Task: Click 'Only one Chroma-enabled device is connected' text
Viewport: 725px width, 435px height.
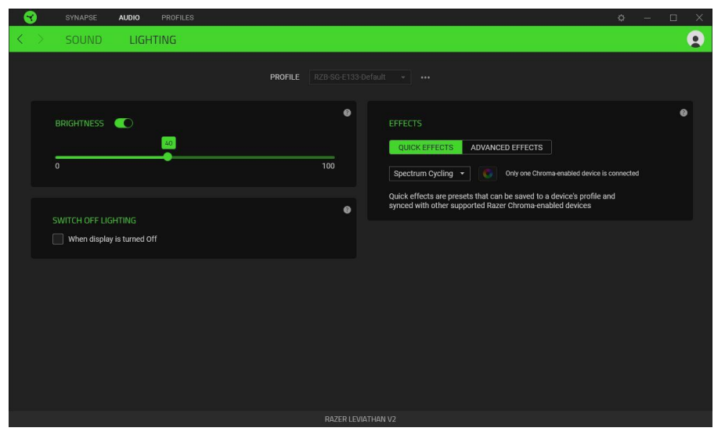Action: [572, 174]
